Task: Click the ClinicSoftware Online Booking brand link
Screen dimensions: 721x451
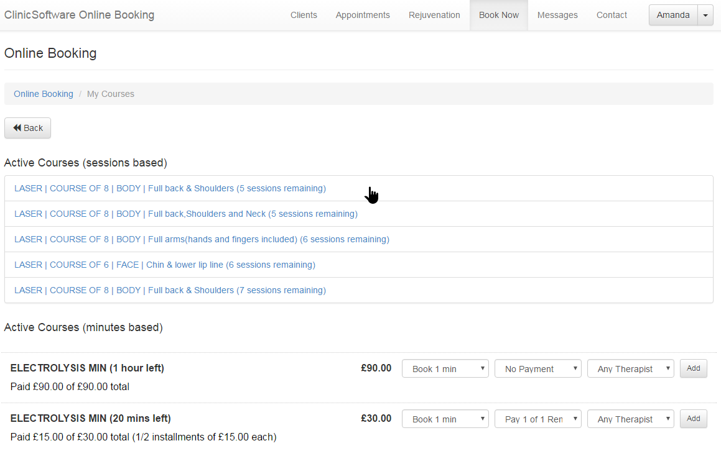Action: [x=79, y=15]
